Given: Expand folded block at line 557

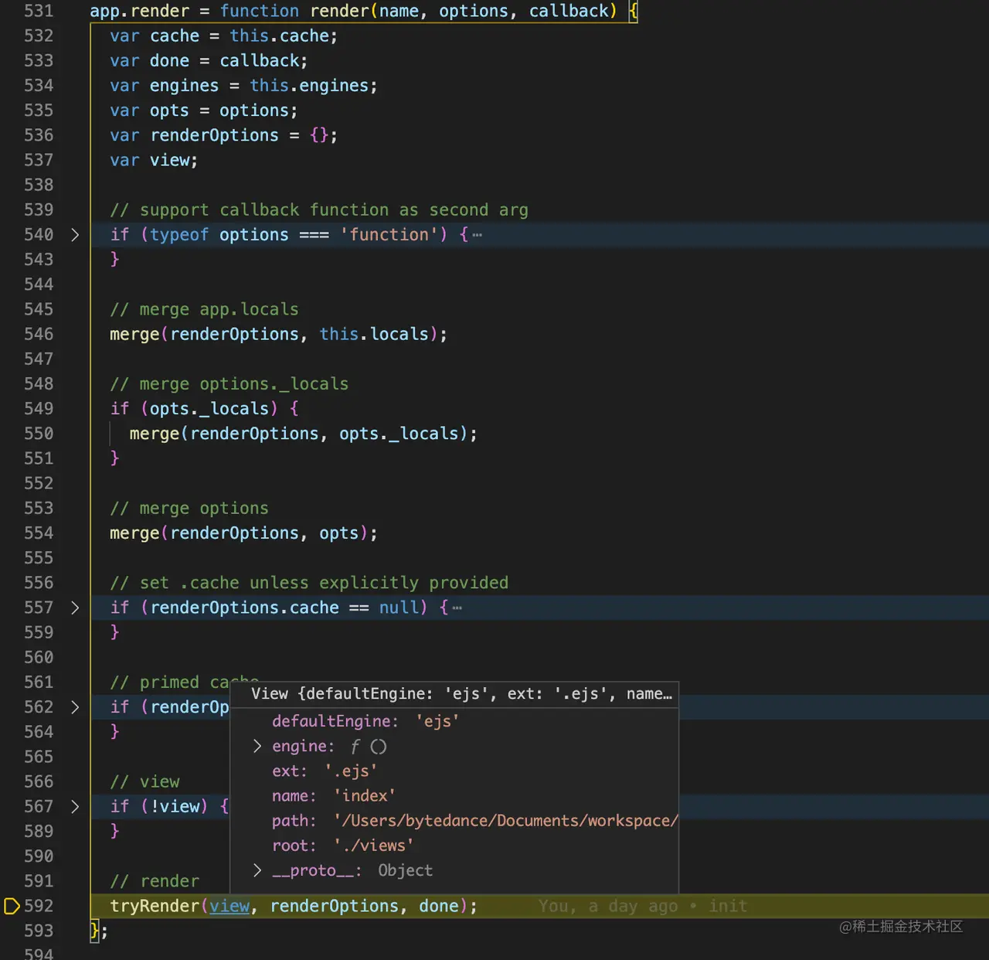Looking at the screenshot, I should pyautogui.click(x=75, y=608).
